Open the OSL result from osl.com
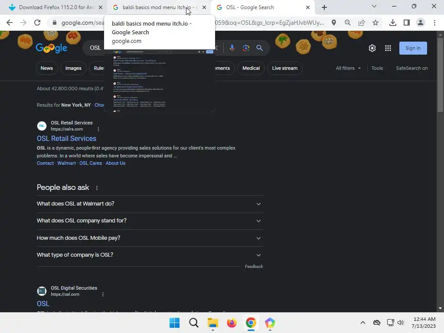Screen dimensions: 444x333 (x=43, y=304)
